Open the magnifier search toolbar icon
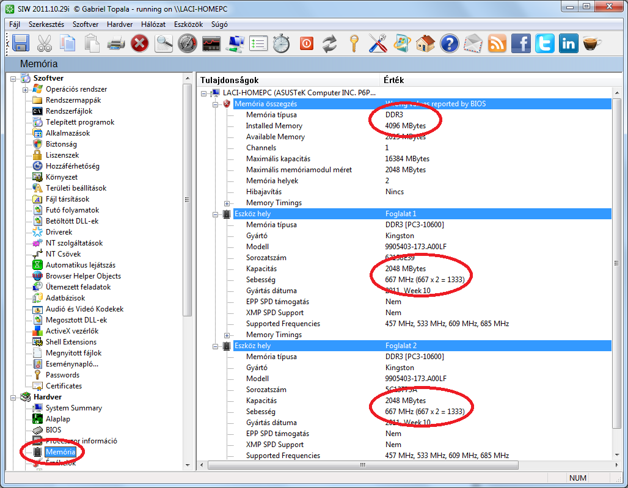The width and height of the screenshot is (628, 488). [163, 43]
